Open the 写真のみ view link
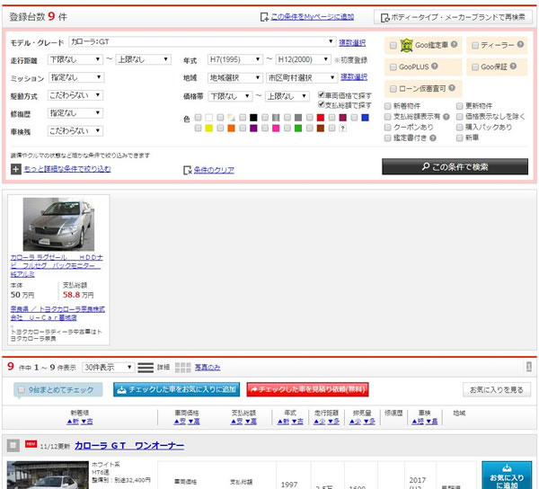Image resolution: width=539 pixels, height=489 pixels. point(208,368)
